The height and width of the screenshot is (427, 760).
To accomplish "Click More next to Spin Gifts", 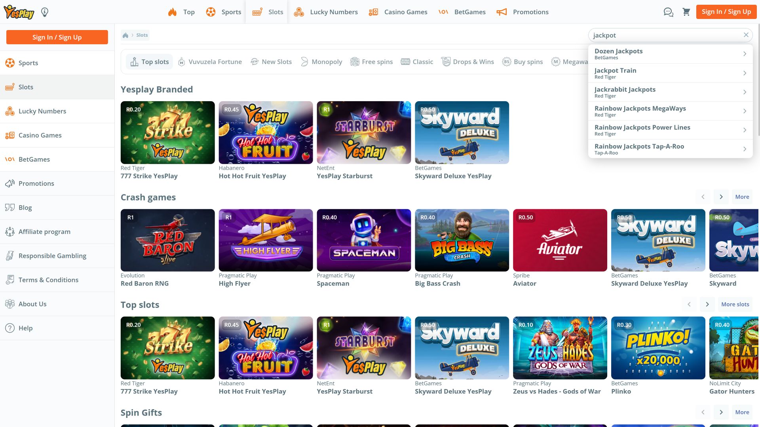I will tap(742, 412).
